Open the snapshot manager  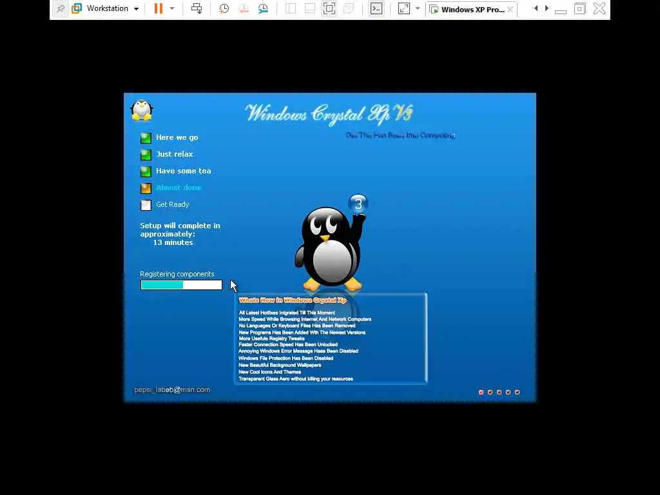(263, 8)
